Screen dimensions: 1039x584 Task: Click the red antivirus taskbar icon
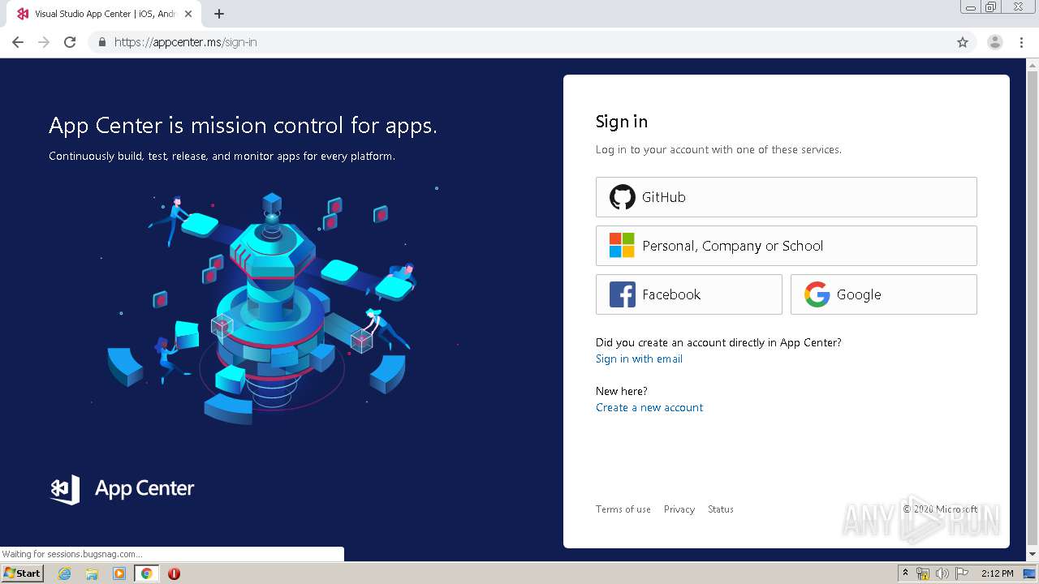[x=174, y=573]
